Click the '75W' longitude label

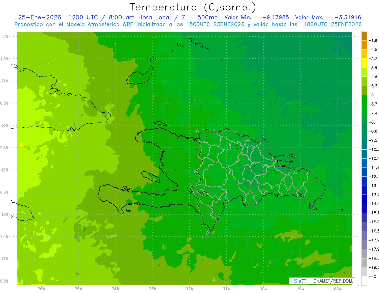pyautogui.click(x=78, y=289)
